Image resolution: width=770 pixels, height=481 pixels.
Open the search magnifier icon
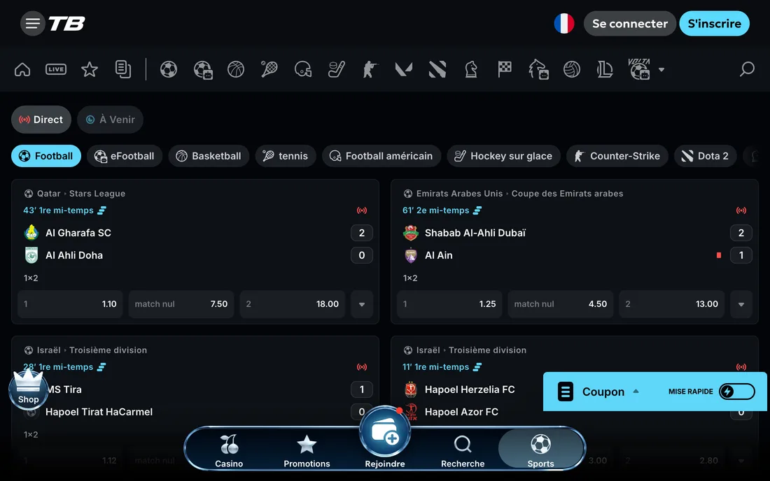(x=747, y=70)
